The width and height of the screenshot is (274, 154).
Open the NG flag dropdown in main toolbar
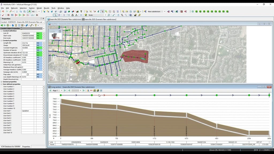pos(39,11)
